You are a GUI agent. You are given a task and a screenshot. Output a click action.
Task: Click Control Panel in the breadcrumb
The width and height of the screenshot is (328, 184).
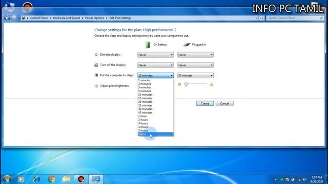click(x=39, y=18)
